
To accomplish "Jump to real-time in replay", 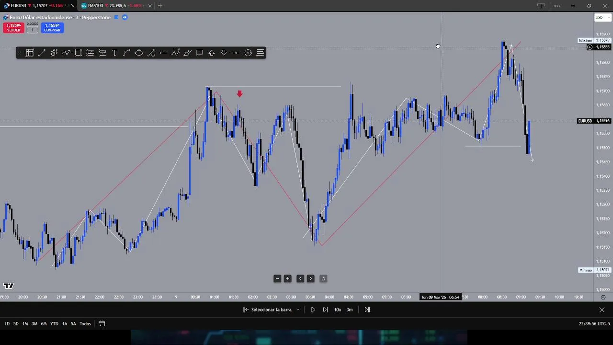I will tap(367, 310).
